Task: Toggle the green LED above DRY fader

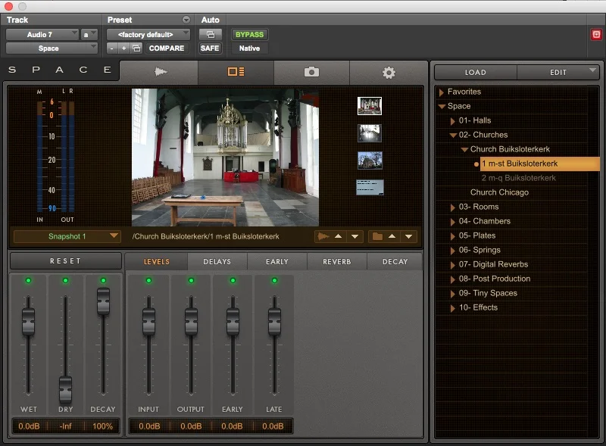Action: click(65, 281)
